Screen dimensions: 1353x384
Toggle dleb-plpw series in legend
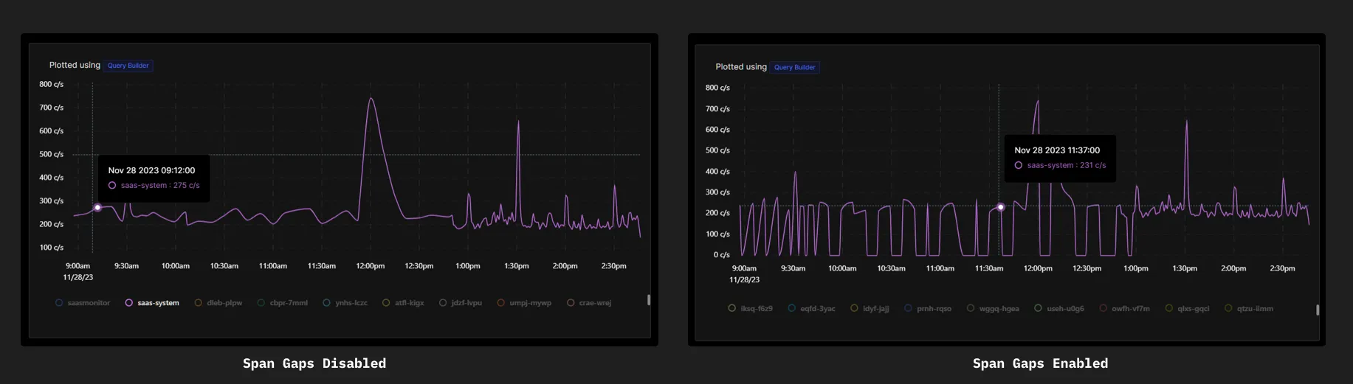tap(218, 303)
